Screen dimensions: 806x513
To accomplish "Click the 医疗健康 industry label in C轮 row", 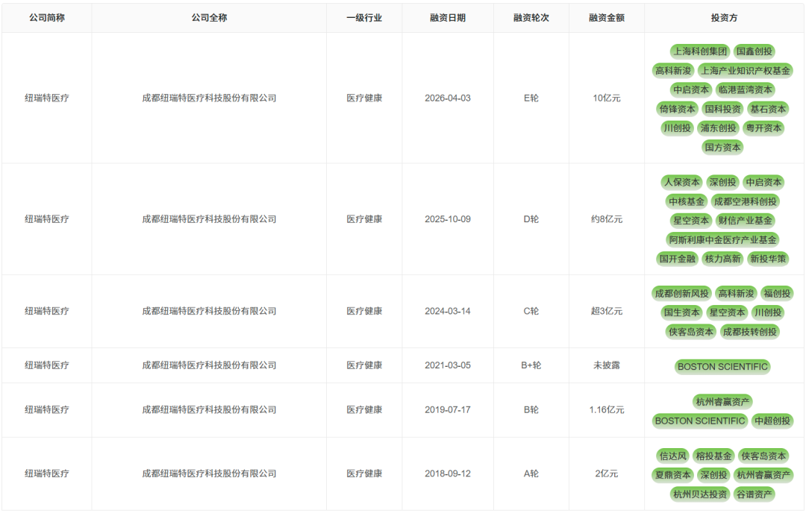I will coord(363,312).
